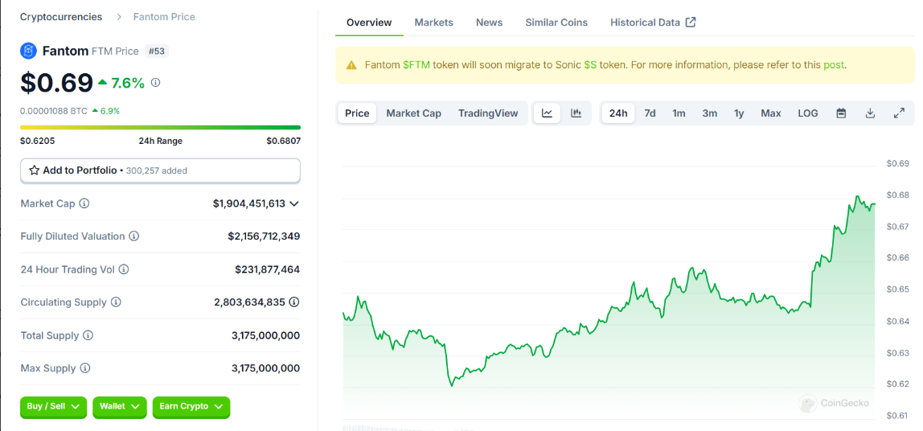
Task: Click the Fantom Price breadcrumb text
Action: click(164, 17)
